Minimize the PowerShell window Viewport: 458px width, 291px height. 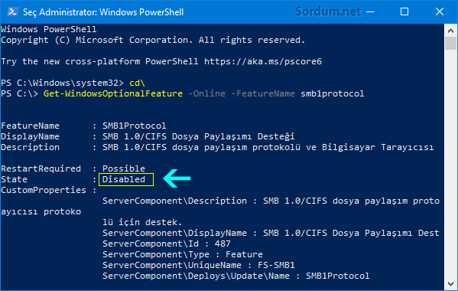click(x=370, y=11)
